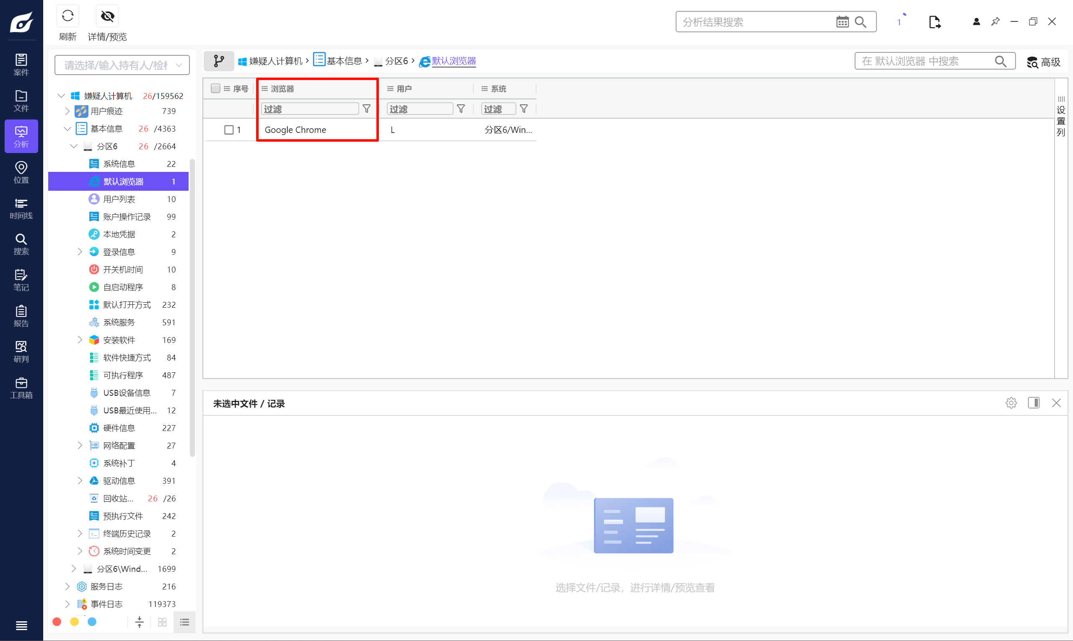Image resolution: width=1073 pixels, height=641 pixels.
Task: Click into 在 默认浏览器 中搜索 field
Action: coord(924,61)
